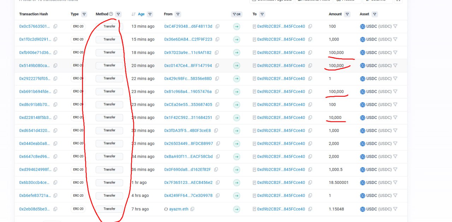Filter by USDC asset in the 0xd394624998f row
Viewport: 452px width, 222px height.
coord(395,170)
